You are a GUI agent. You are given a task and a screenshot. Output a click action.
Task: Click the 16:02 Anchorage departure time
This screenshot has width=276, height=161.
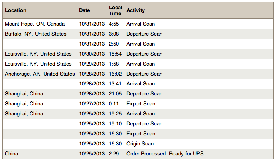pos(116,74)
